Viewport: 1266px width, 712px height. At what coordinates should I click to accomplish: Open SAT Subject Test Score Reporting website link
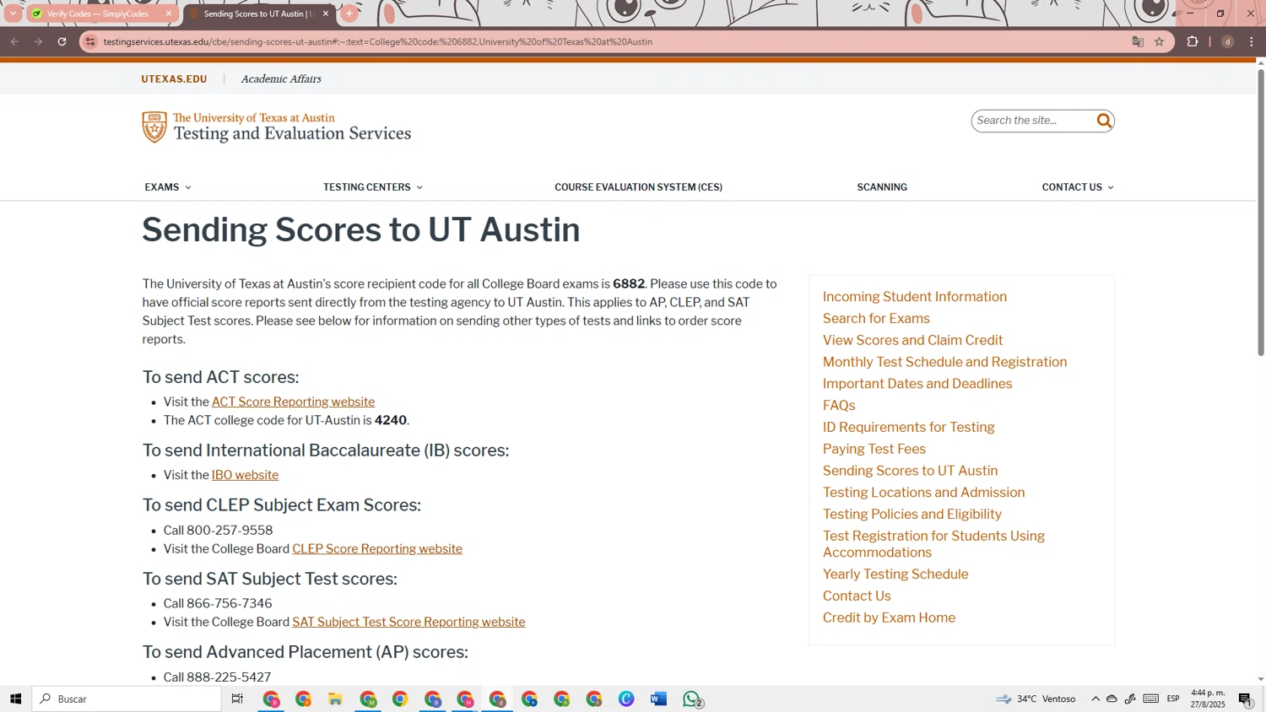click(408, 622)
